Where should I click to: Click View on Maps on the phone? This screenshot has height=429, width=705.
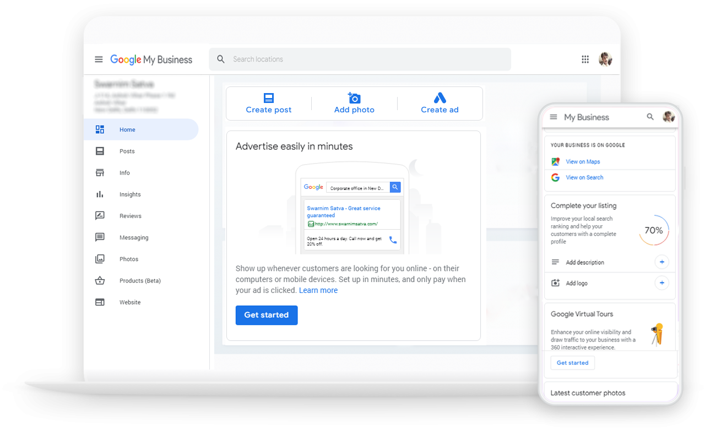point(583,161)
